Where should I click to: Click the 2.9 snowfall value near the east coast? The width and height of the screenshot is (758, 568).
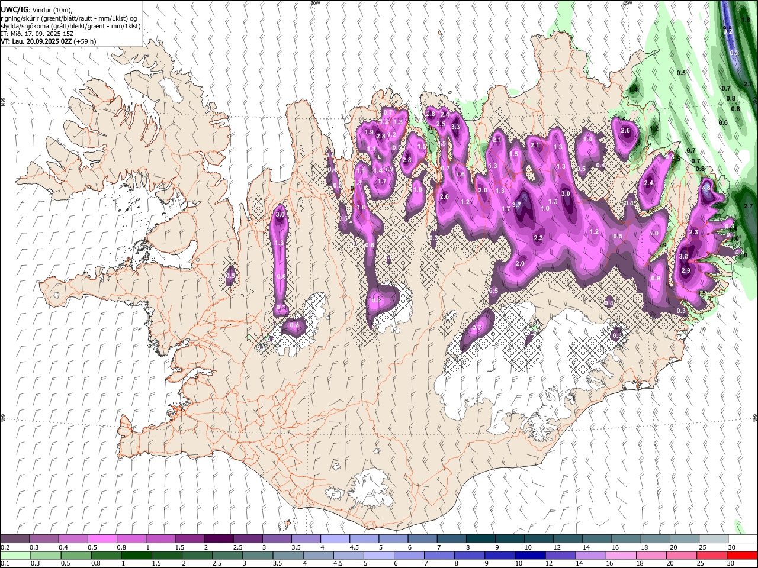(686, 270)
